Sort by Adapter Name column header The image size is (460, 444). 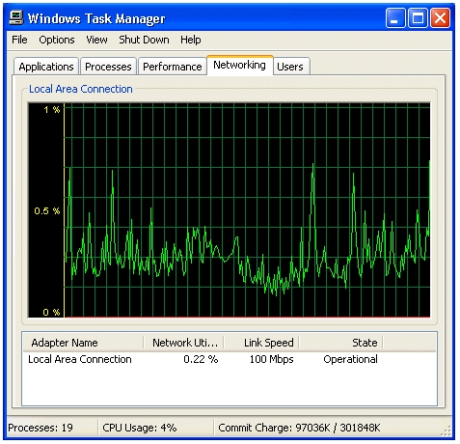(x=83, y=343)
